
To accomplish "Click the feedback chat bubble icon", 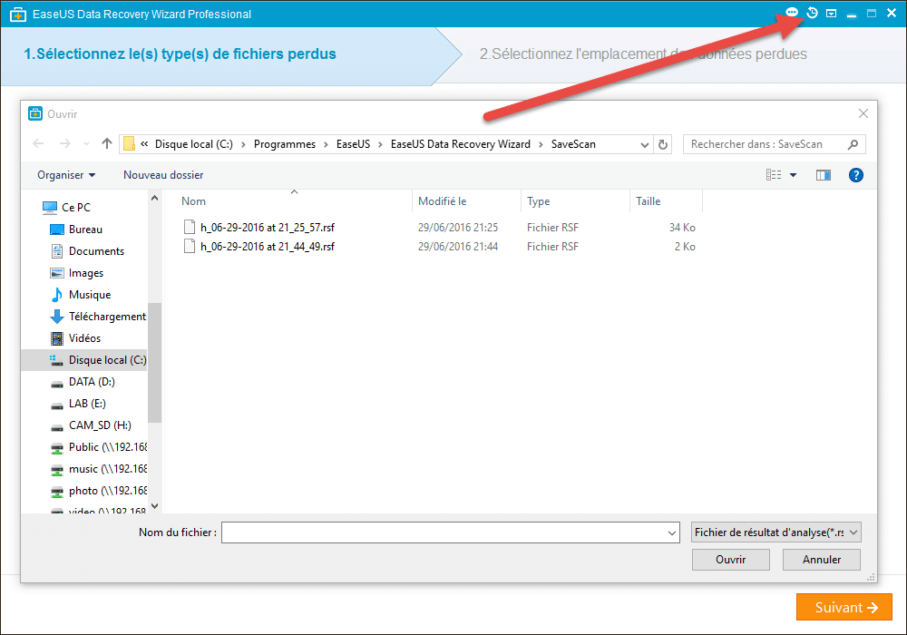I will coord(792,13).
